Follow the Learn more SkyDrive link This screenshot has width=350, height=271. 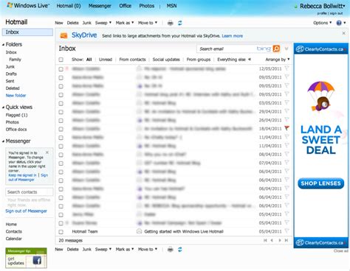[x=233, y=36]
